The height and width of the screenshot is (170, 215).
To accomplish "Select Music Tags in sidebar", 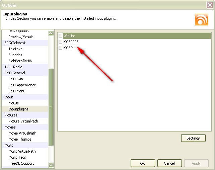I will (17, 157).
